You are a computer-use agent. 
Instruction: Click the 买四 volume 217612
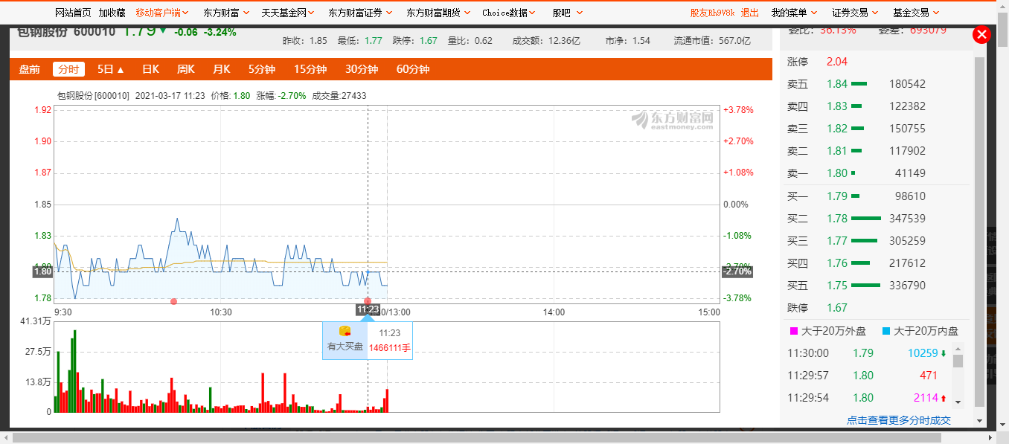click(x=907, y=263)
